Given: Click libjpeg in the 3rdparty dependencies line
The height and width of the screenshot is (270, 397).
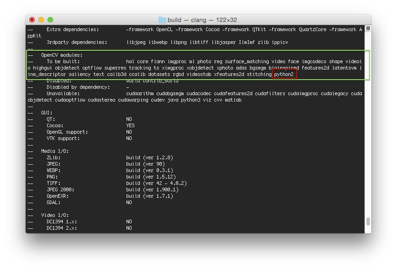Looking at the screenshot, I should tap(137, 42).
